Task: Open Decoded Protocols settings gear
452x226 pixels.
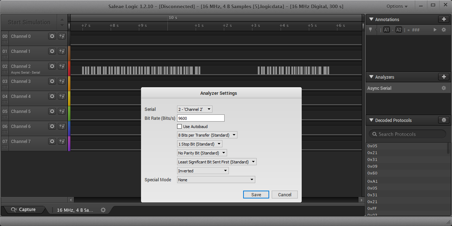Action: tap(444, 120)
